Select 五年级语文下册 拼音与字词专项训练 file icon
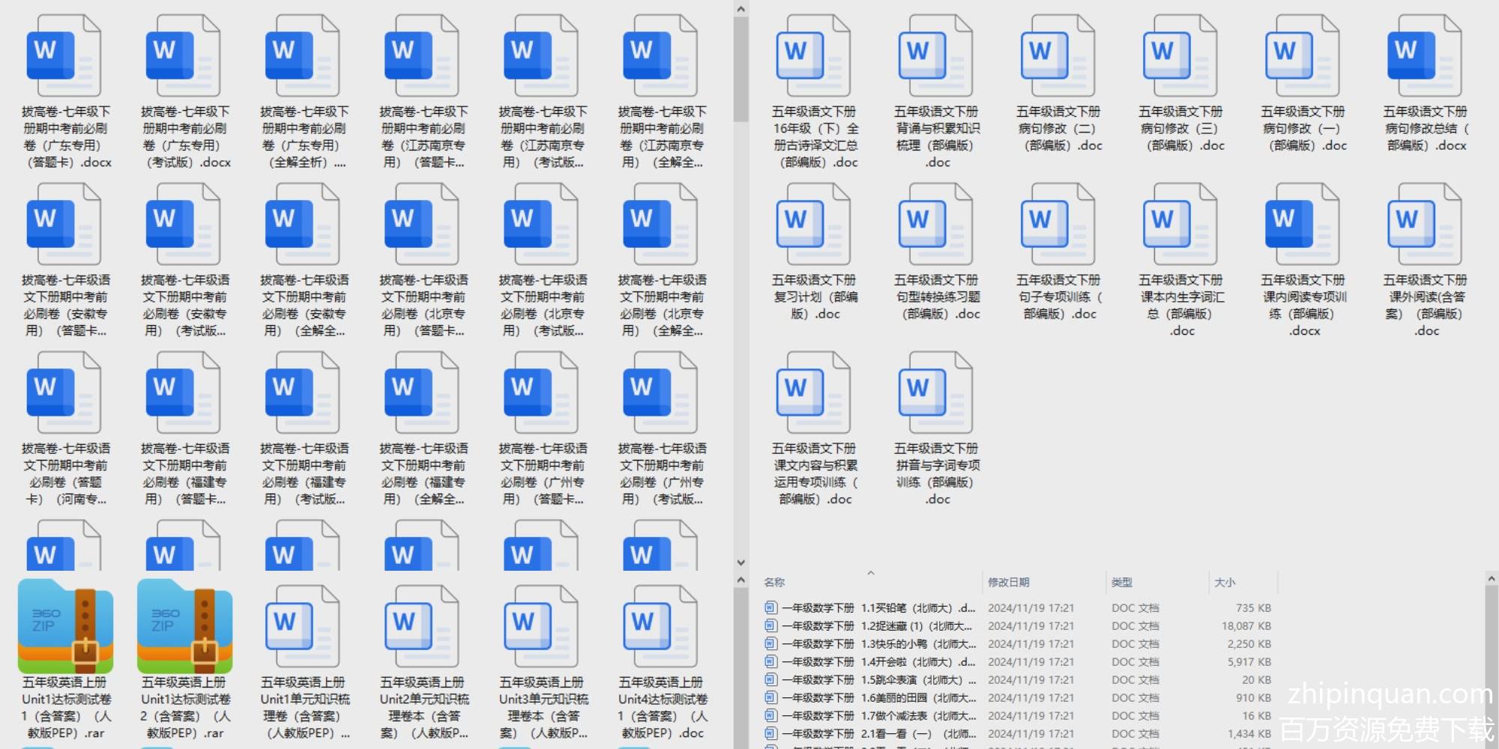Screen dimensions: 1499x749 point(936,393)
